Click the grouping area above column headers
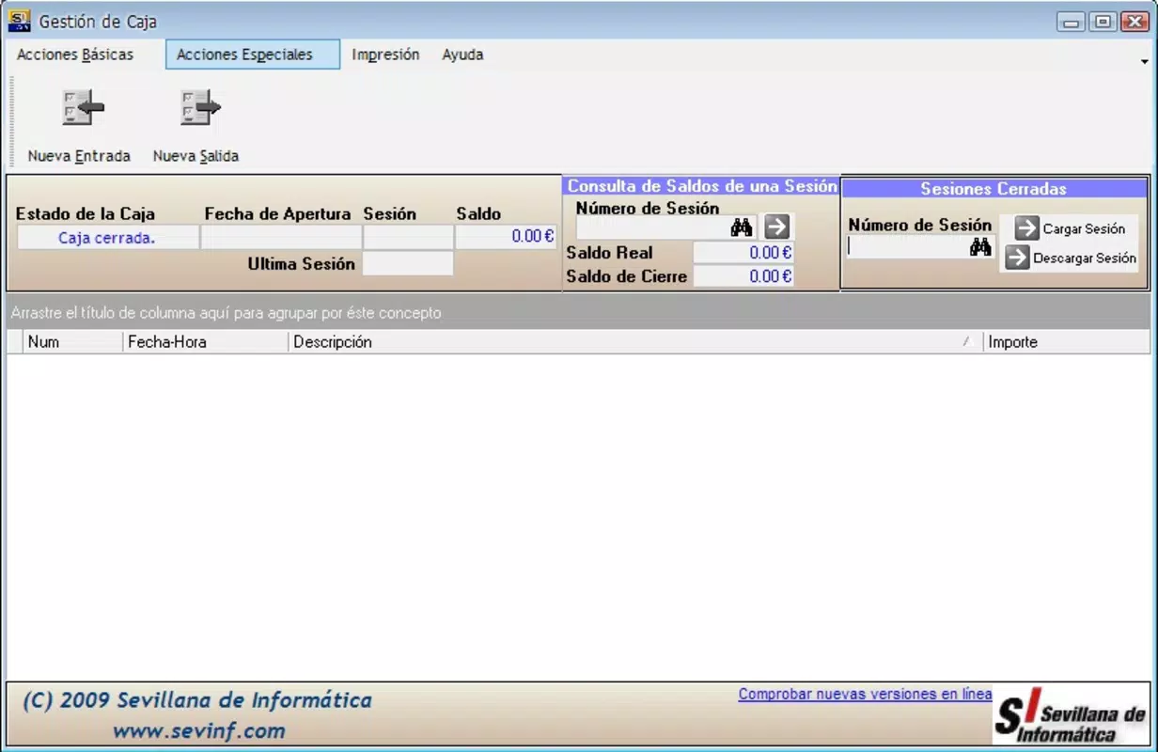The width and height of the screenshot is (1158, 752). pyautogui.click(x=578, y=312)
